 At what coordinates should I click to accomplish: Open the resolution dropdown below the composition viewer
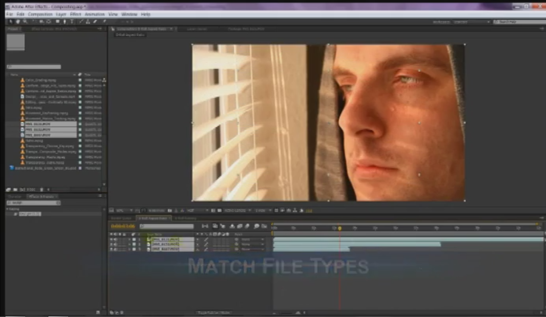(x=198, y=210)
